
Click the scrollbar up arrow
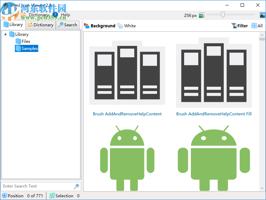pos(262,35)
